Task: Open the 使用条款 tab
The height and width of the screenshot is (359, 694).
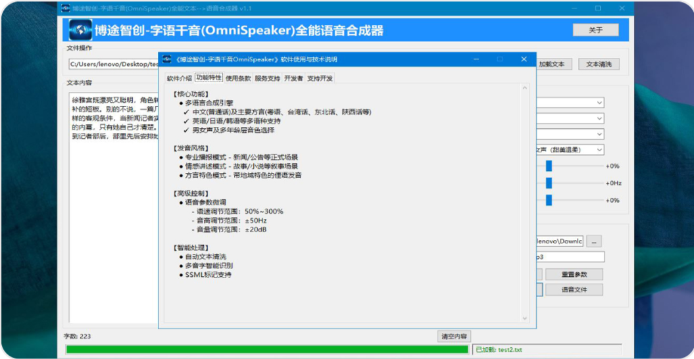Action: 238,78
